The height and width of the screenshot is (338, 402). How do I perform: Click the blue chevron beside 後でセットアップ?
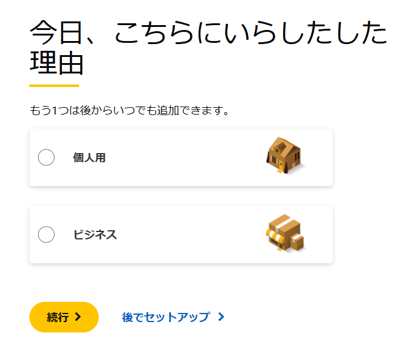(x=221, y=317)
